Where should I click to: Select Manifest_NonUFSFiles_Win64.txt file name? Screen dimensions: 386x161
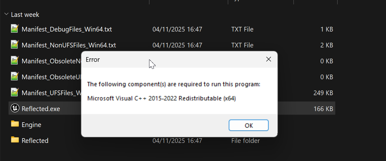pyautogui.click(x=69, y=45)
